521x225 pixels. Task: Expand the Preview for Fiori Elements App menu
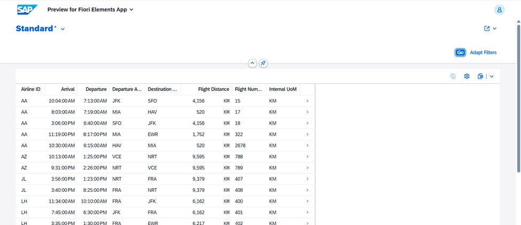(131, 10)
